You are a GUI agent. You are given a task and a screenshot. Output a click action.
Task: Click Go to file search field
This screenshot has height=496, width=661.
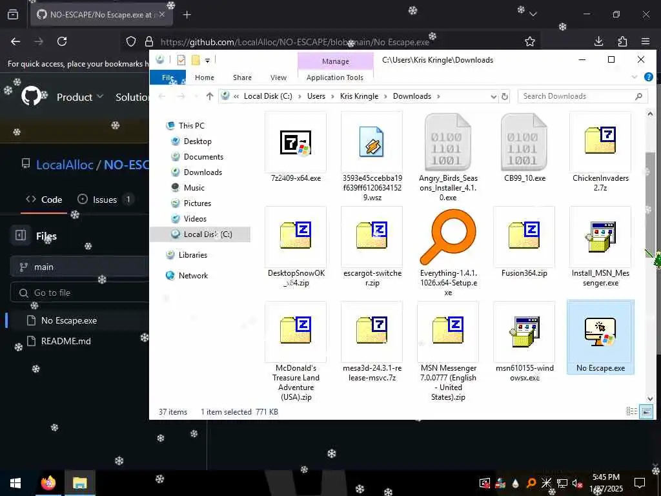pos(79,293)
